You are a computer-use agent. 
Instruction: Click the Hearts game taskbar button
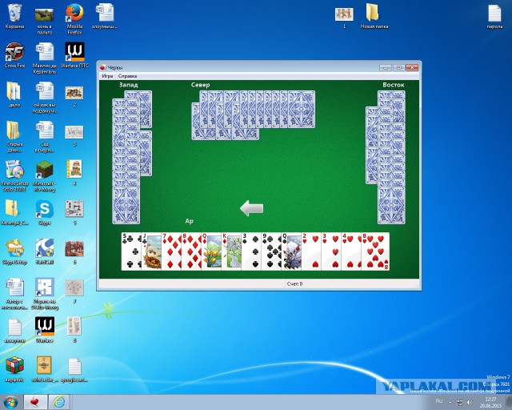[x=35, y=402]
